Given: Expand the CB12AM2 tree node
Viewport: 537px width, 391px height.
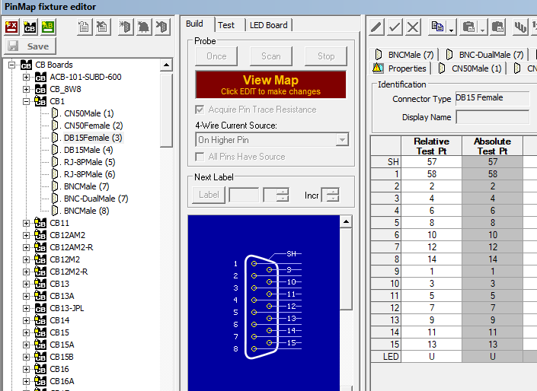Looking at the screenshot, I should coord(27,235).
